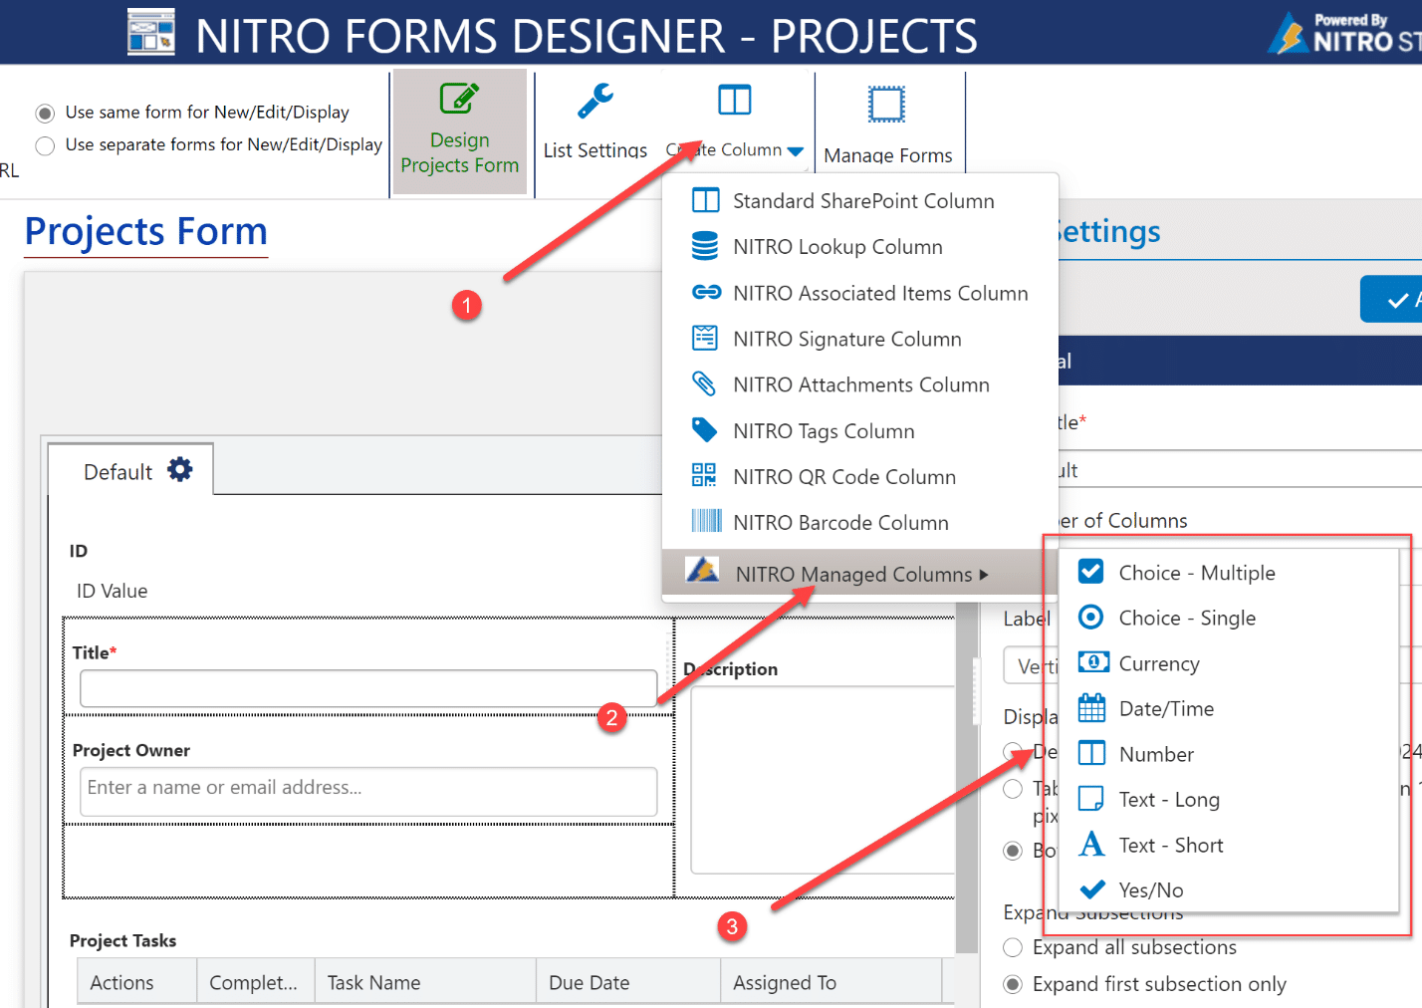Image resolution: width=1422 pixels, height=1008 pixels.
Task: Choose NITRO QR Code Column entry text
Action: tap(844, 476)
